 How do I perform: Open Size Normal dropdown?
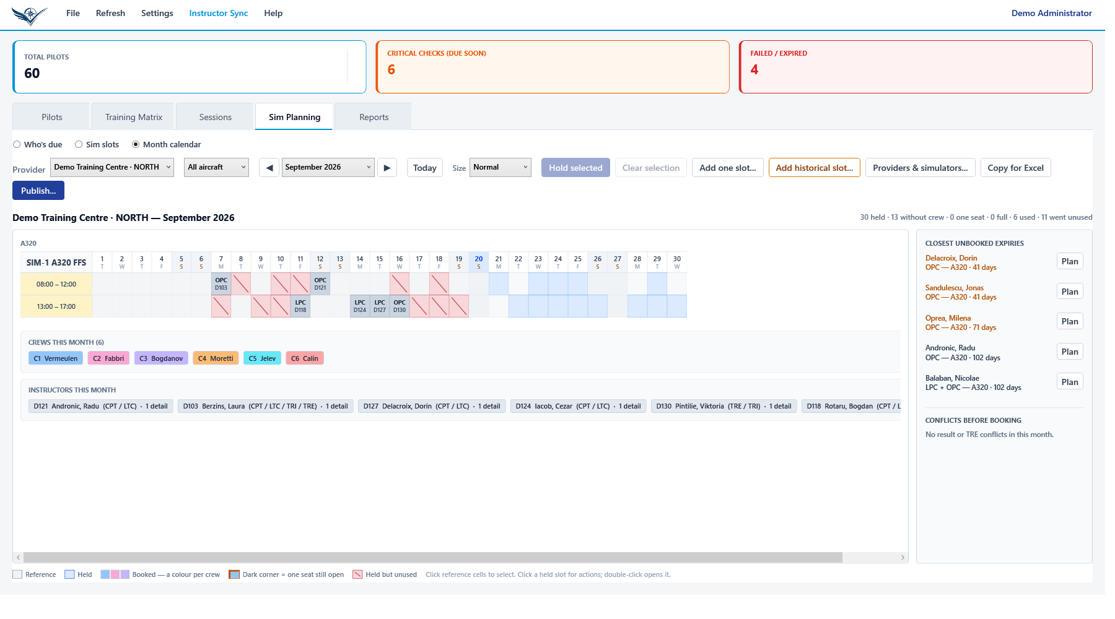click(x=501, y=167)
